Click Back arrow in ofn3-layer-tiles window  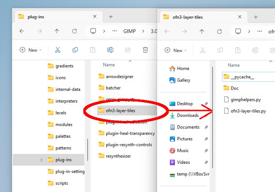coord(167,32)
